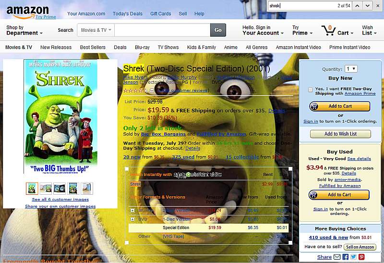This screenshot has height=263, width=384.
Task: Open Anime nav item
Action: (x=231, y=47)
